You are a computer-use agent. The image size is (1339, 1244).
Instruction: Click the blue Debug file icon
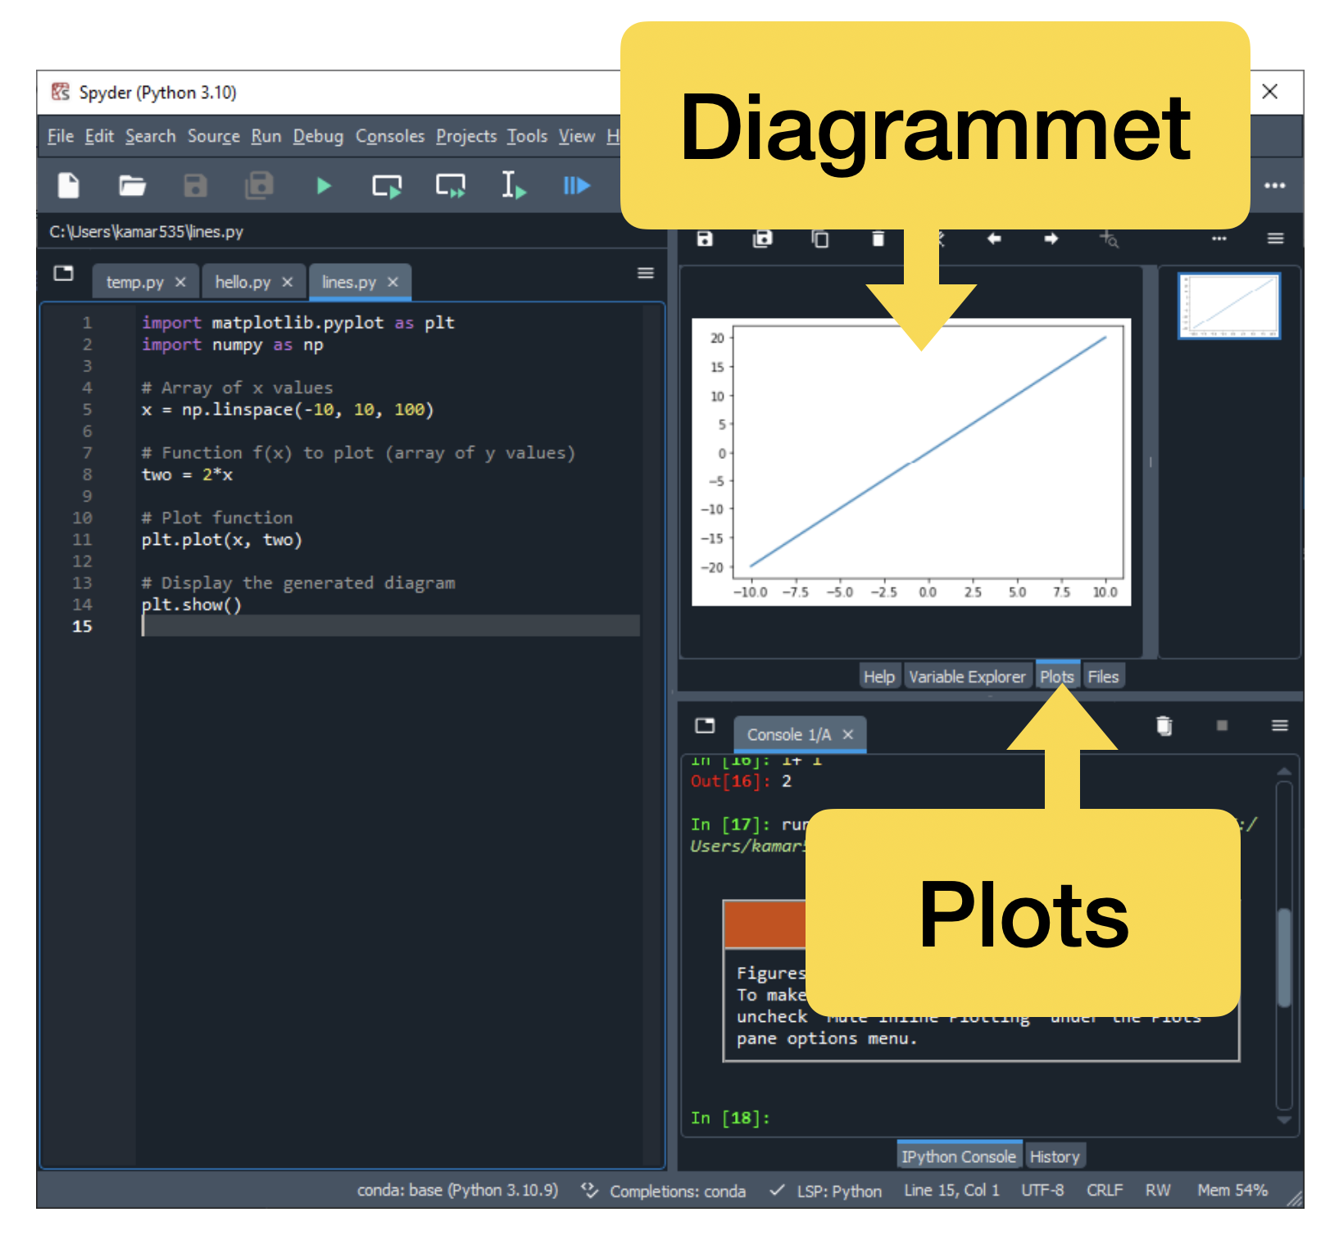point(577,186)
